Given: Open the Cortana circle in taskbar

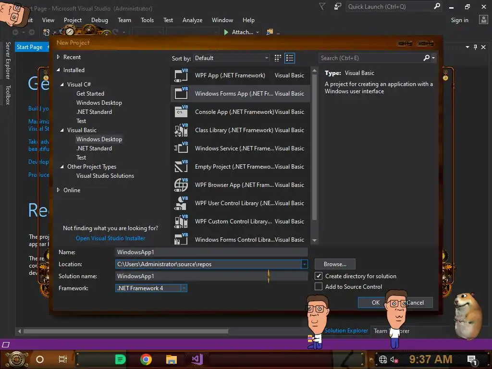Looking at the screenshot, I should 40,359.
